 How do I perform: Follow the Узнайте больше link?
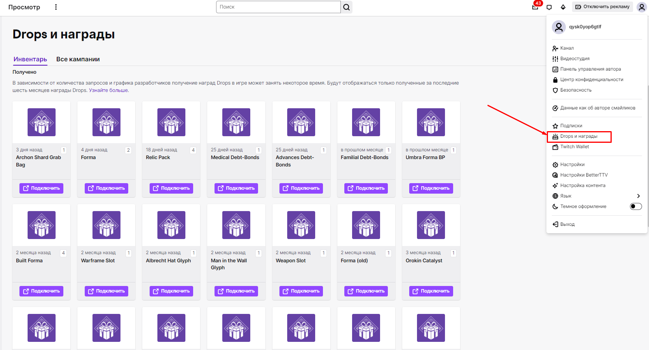pyautogui.click(x=108, y=90)
